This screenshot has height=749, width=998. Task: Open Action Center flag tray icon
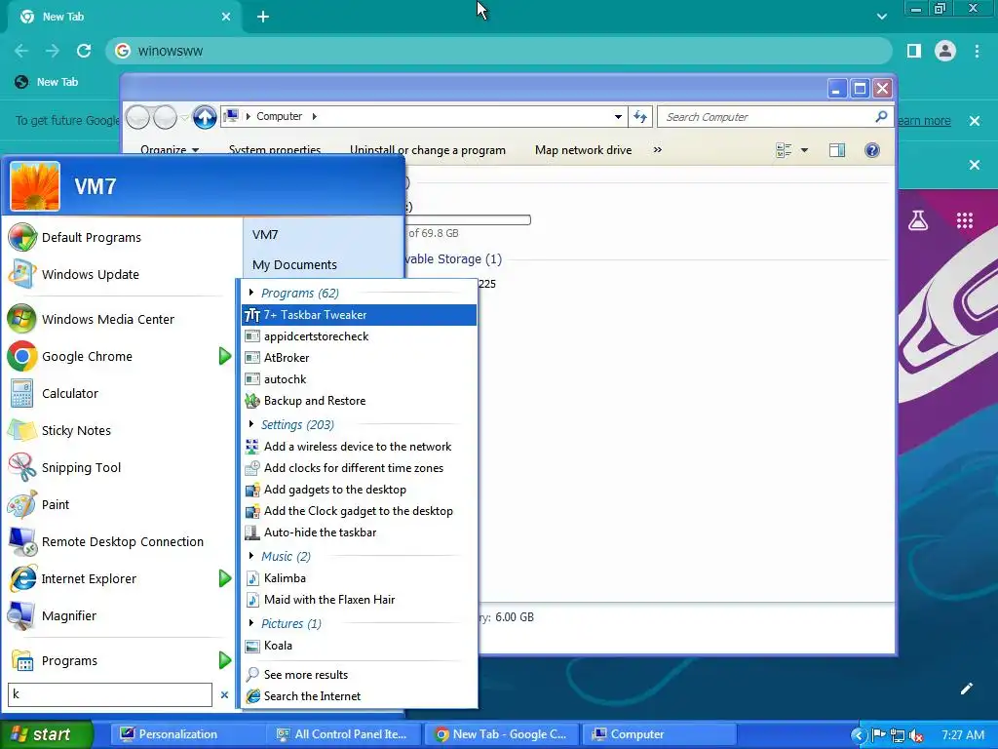(879, 735)
